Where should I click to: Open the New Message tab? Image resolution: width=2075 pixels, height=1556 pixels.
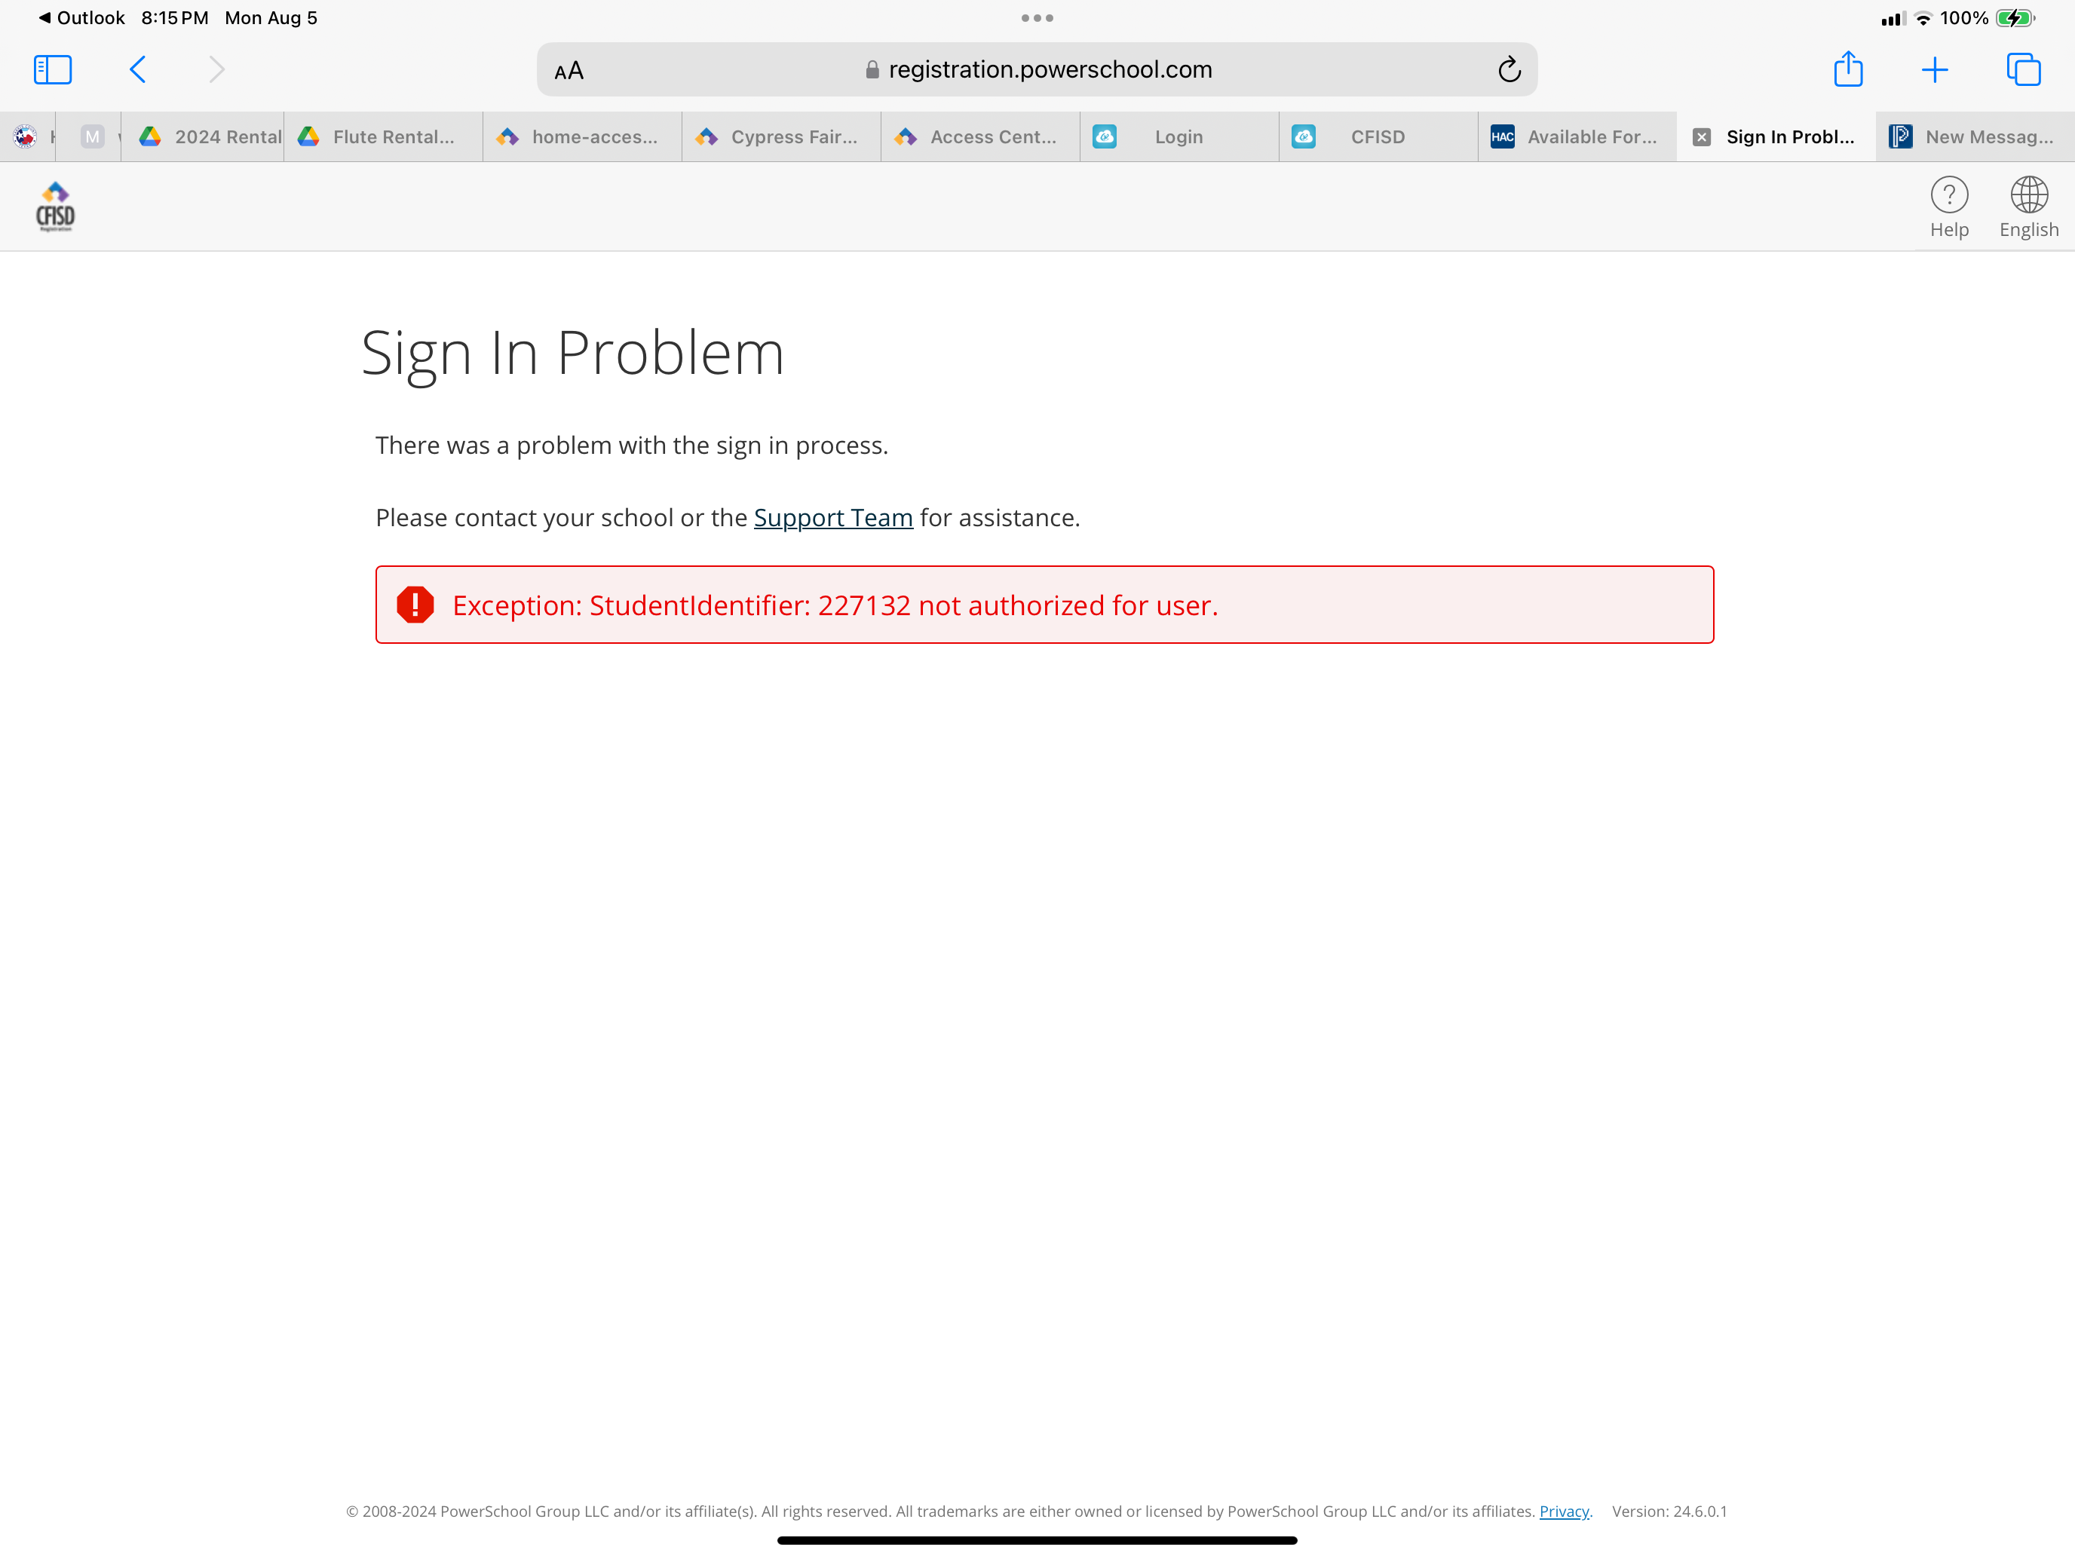click(1974, 137)
